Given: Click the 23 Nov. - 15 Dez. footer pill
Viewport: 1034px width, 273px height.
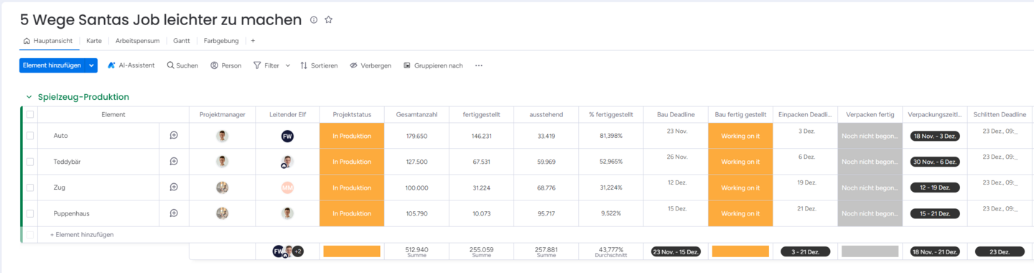Looking at the screenshot, I should tap(676, 251).
